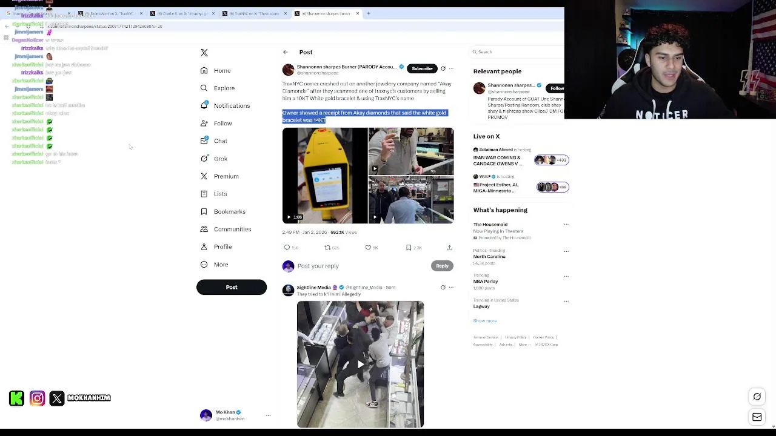Click the X logo above the sidebar
Viewport: 776px width, 436px height.
point(204,53)
